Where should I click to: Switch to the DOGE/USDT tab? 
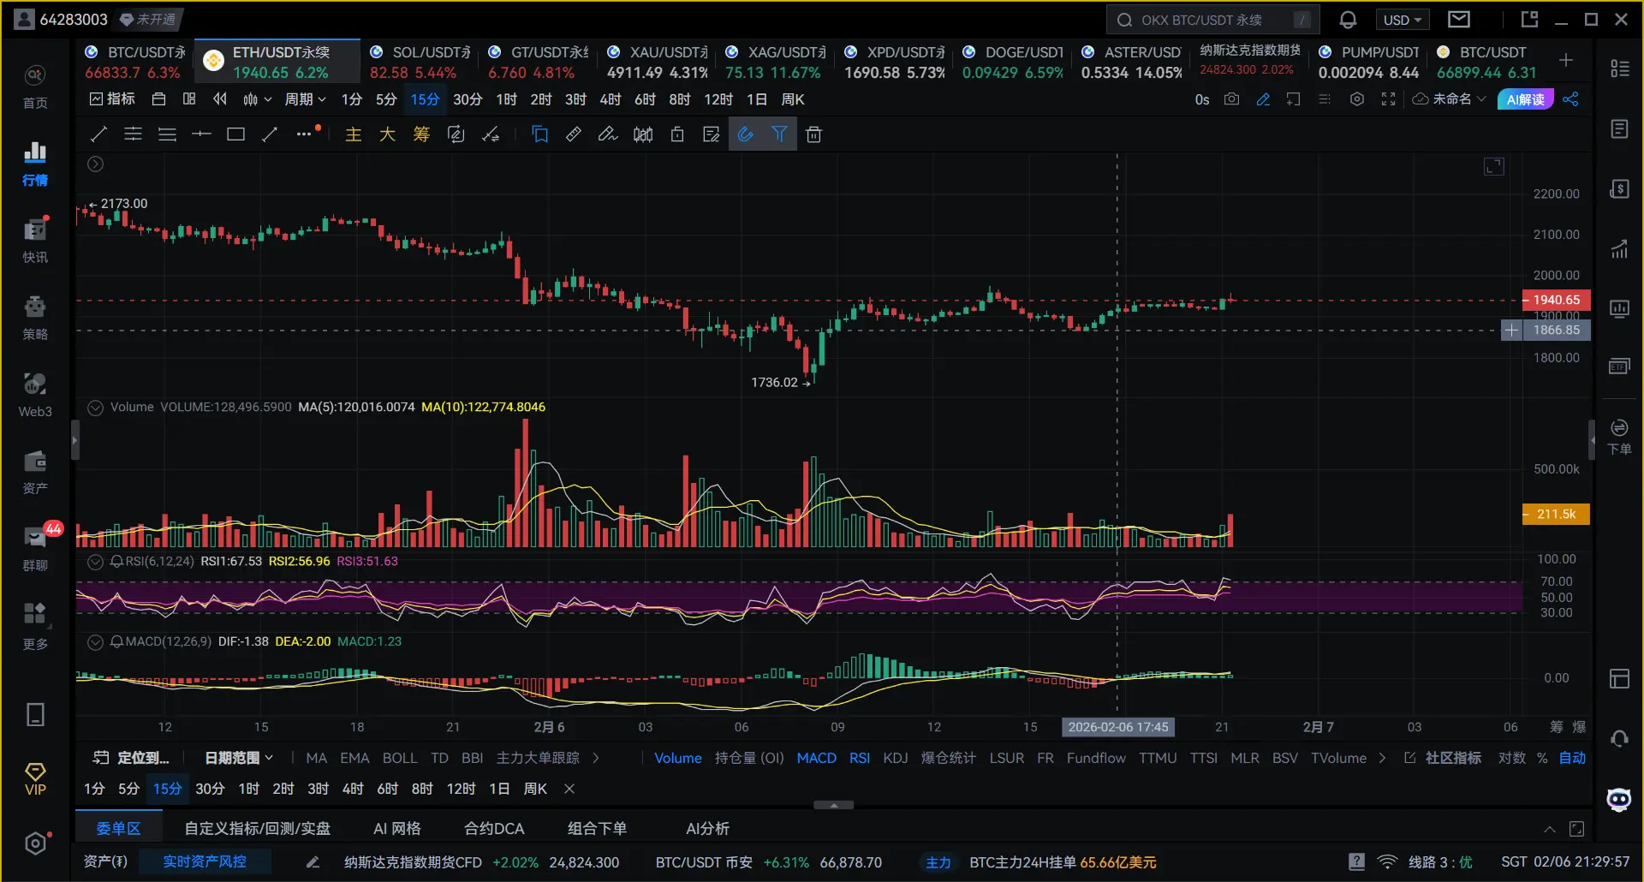click(x=1014, y=63)
